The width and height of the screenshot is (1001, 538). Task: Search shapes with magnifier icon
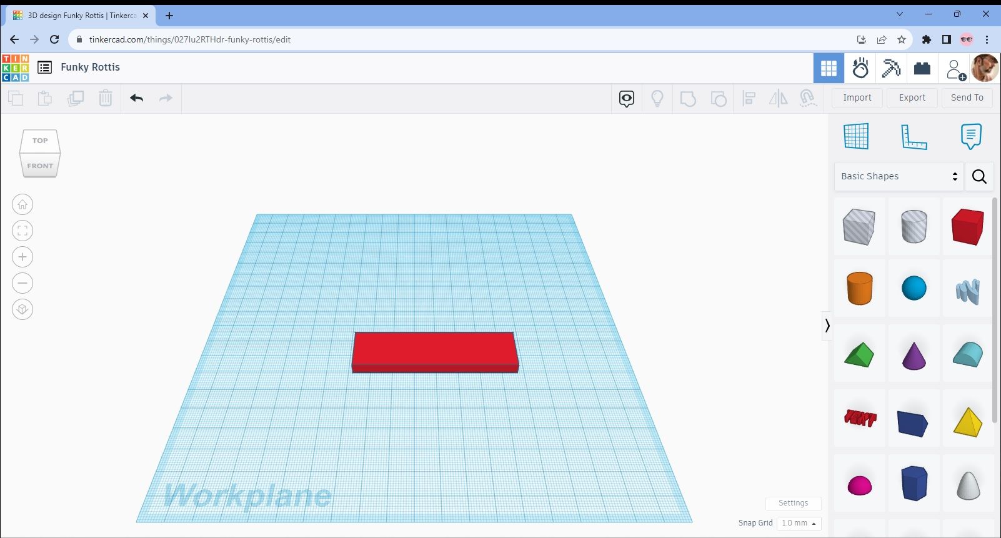[979, 177]
